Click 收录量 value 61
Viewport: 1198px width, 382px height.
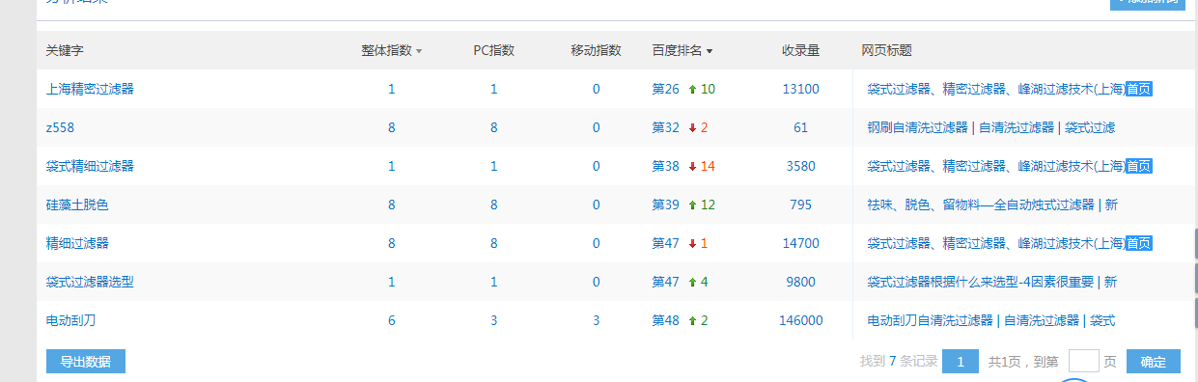800,127
